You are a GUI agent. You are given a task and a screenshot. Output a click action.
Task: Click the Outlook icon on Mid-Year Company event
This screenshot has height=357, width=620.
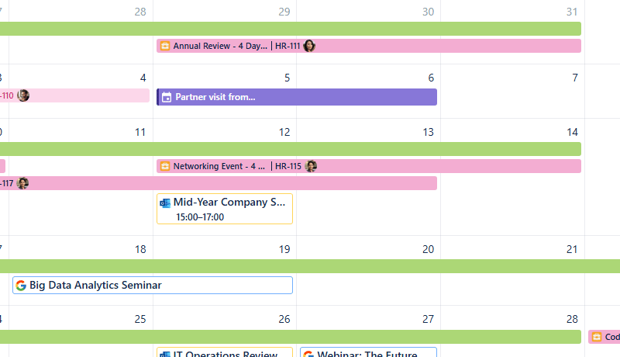tap(165, 203)
